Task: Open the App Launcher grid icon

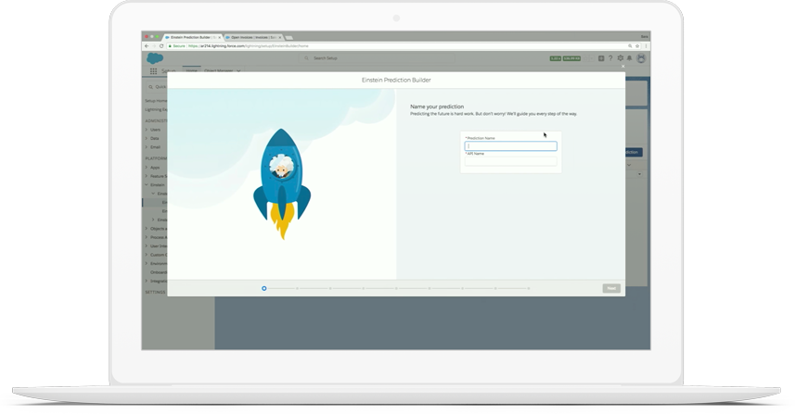Action: [x=153, y=71]
